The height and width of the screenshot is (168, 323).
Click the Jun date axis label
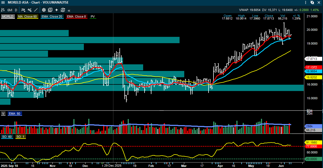[281, 166]
